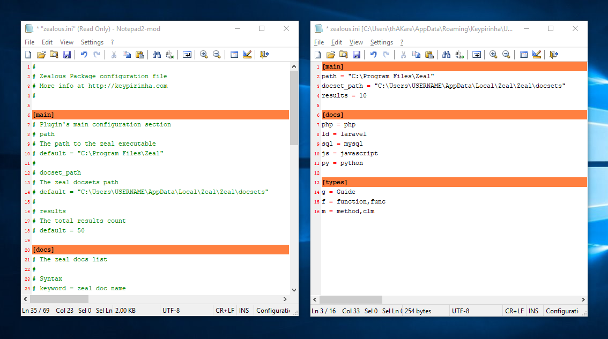Undo icon in right zealous.ini window
The height and width of the screenshot is (339, 608).
(x=373, y=55)
